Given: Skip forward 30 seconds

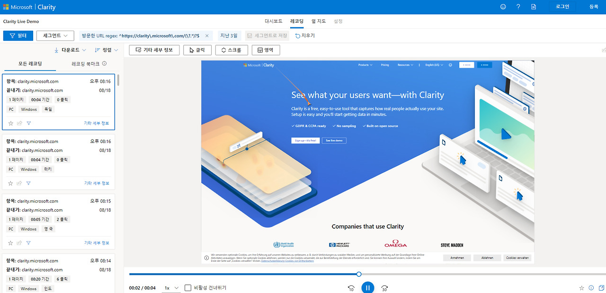Looking at the screenshot, I should click(384, 288).
